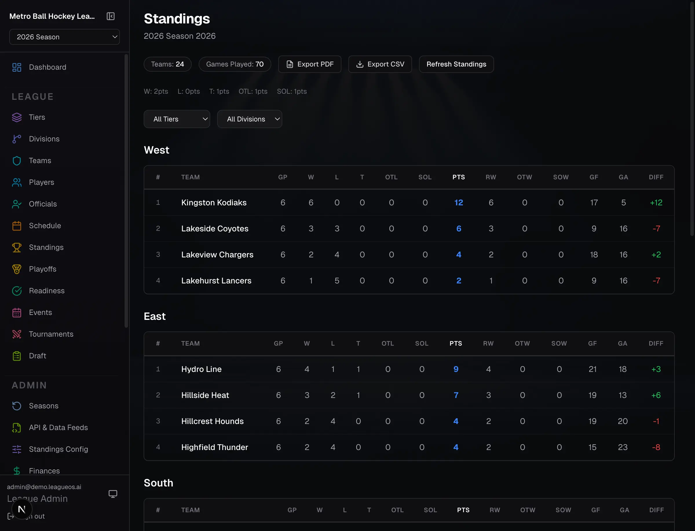Viewport: 695px width, 531px height.
Task: Open the Schedule calendar icon
Action: pyautogui.click(x=17, y=225)
